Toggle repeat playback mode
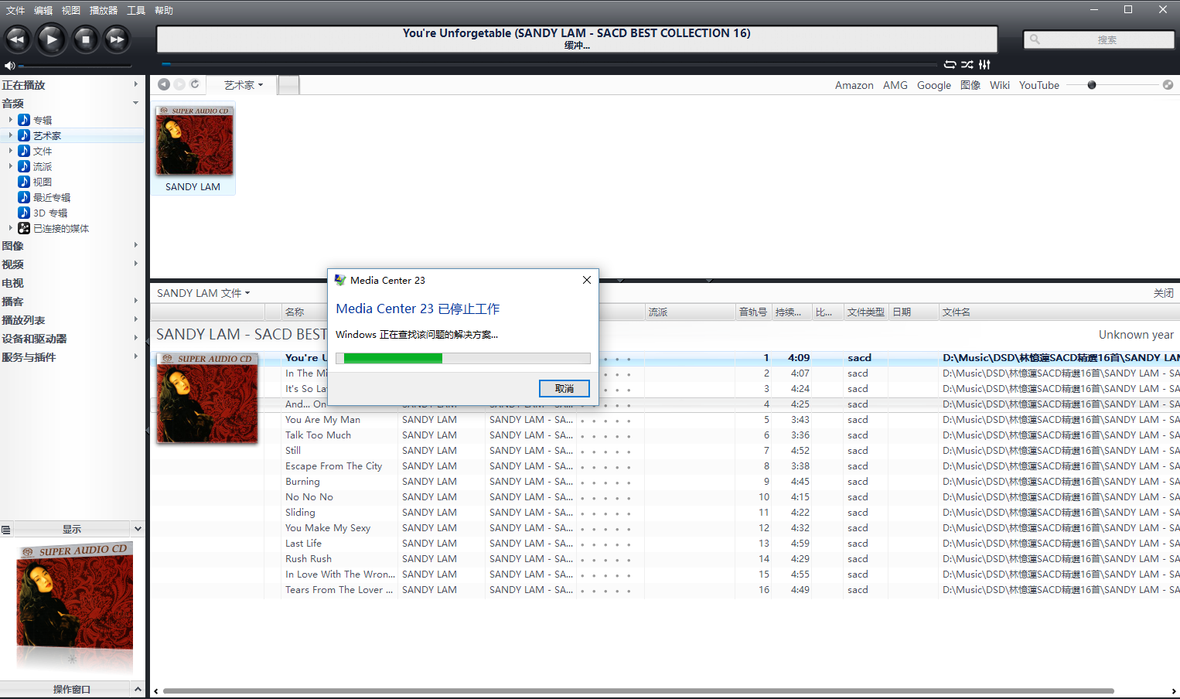This screenshot has height=699, width=1180. click(950, 65)
